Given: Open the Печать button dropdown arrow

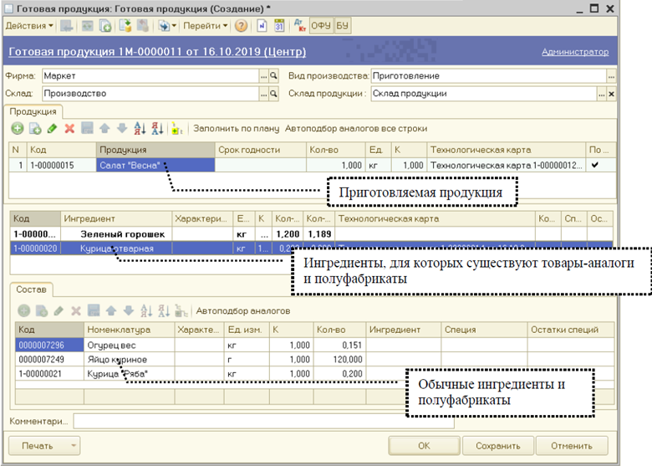Looking at the screenshot, I should [x=74, y=446].
